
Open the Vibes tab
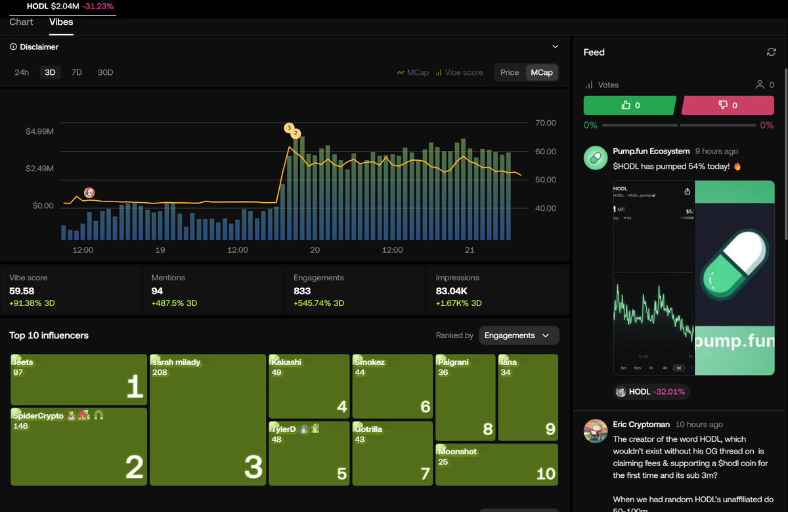coord(61,22)
